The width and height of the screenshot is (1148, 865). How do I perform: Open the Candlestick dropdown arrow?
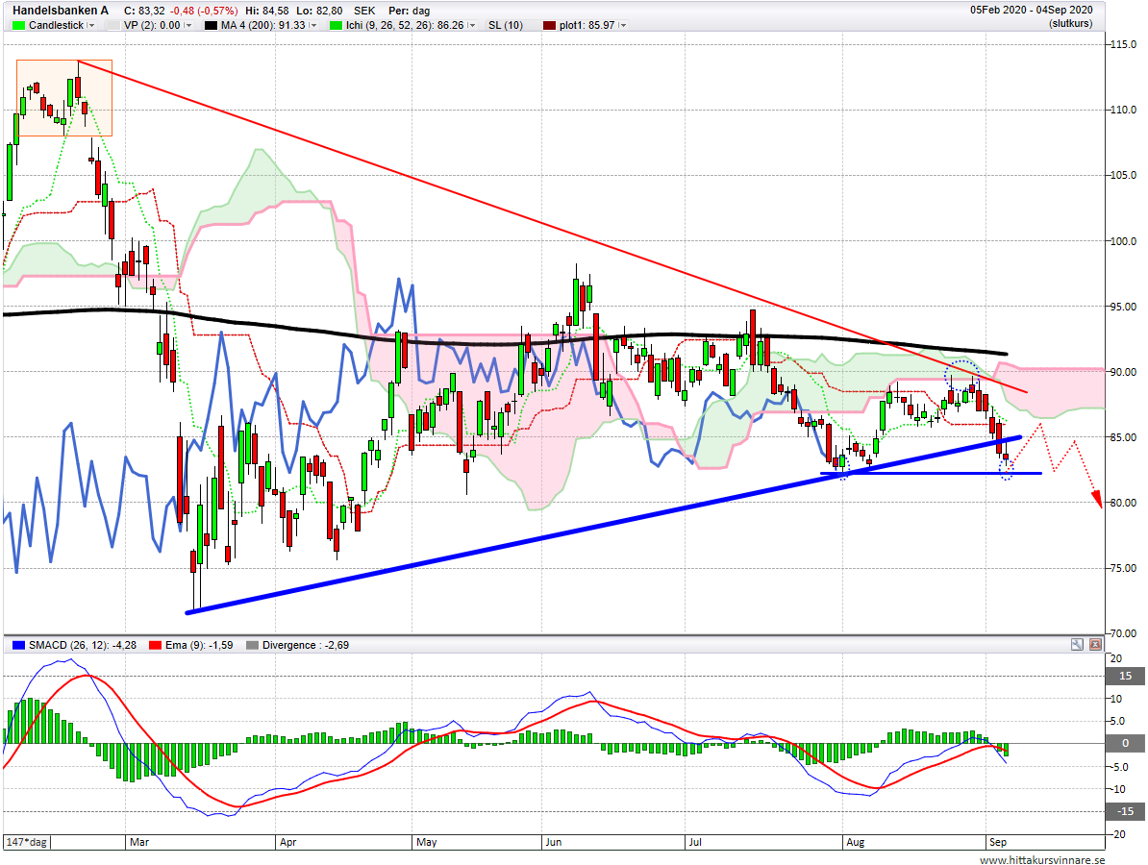tap(90, 25)
